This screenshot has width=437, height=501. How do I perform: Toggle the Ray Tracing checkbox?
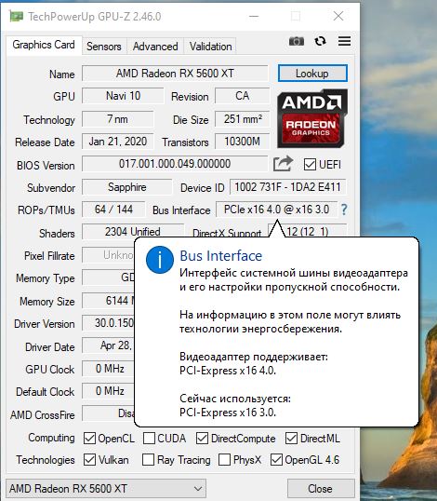click(148, 460)
